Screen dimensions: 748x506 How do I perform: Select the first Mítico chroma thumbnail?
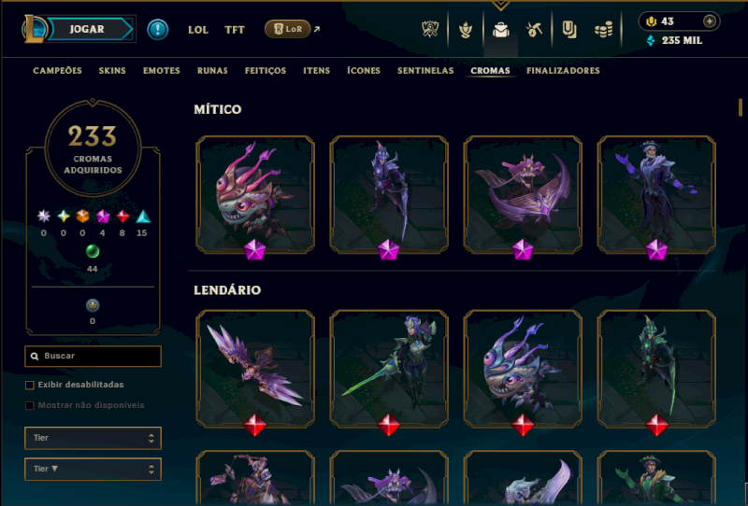click(255, 194)
